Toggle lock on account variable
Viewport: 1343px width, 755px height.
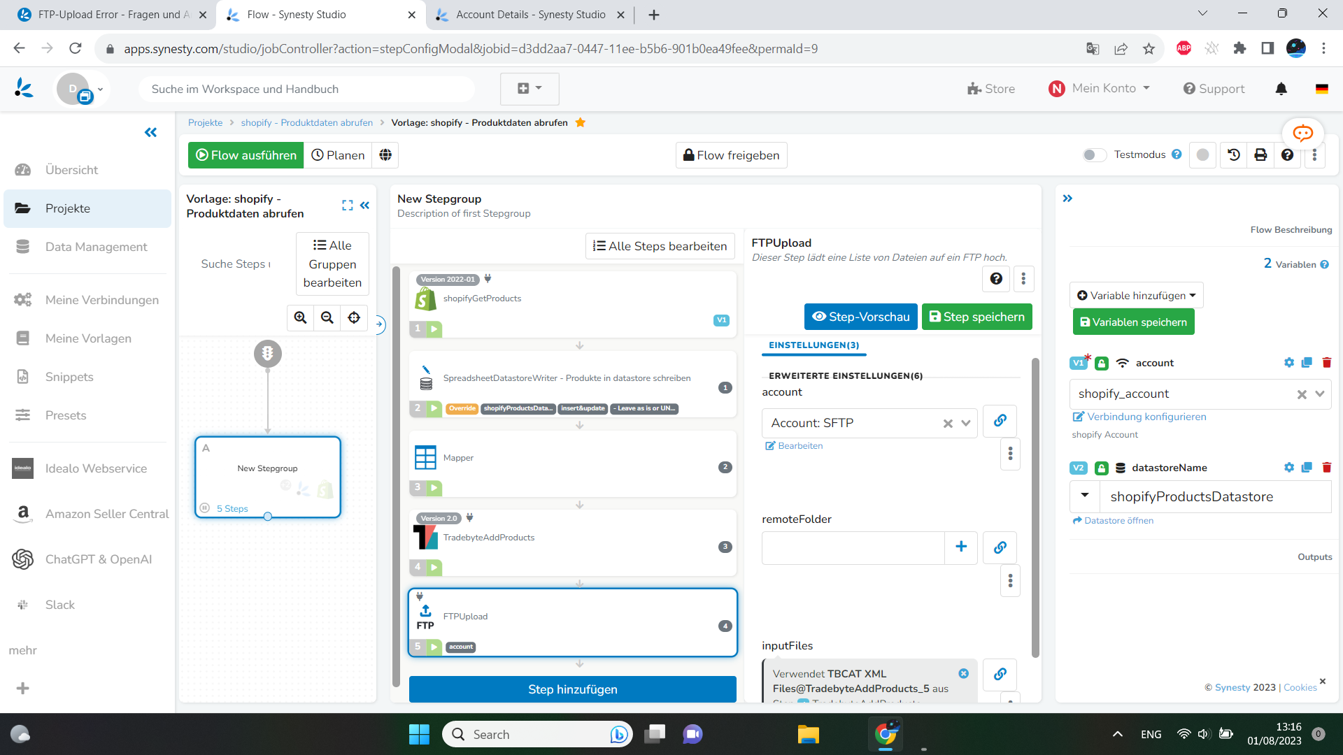[x=1102, y=364]
